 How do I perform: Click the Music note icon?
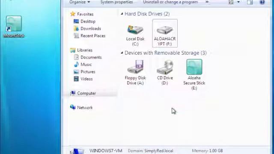point(76,65)
